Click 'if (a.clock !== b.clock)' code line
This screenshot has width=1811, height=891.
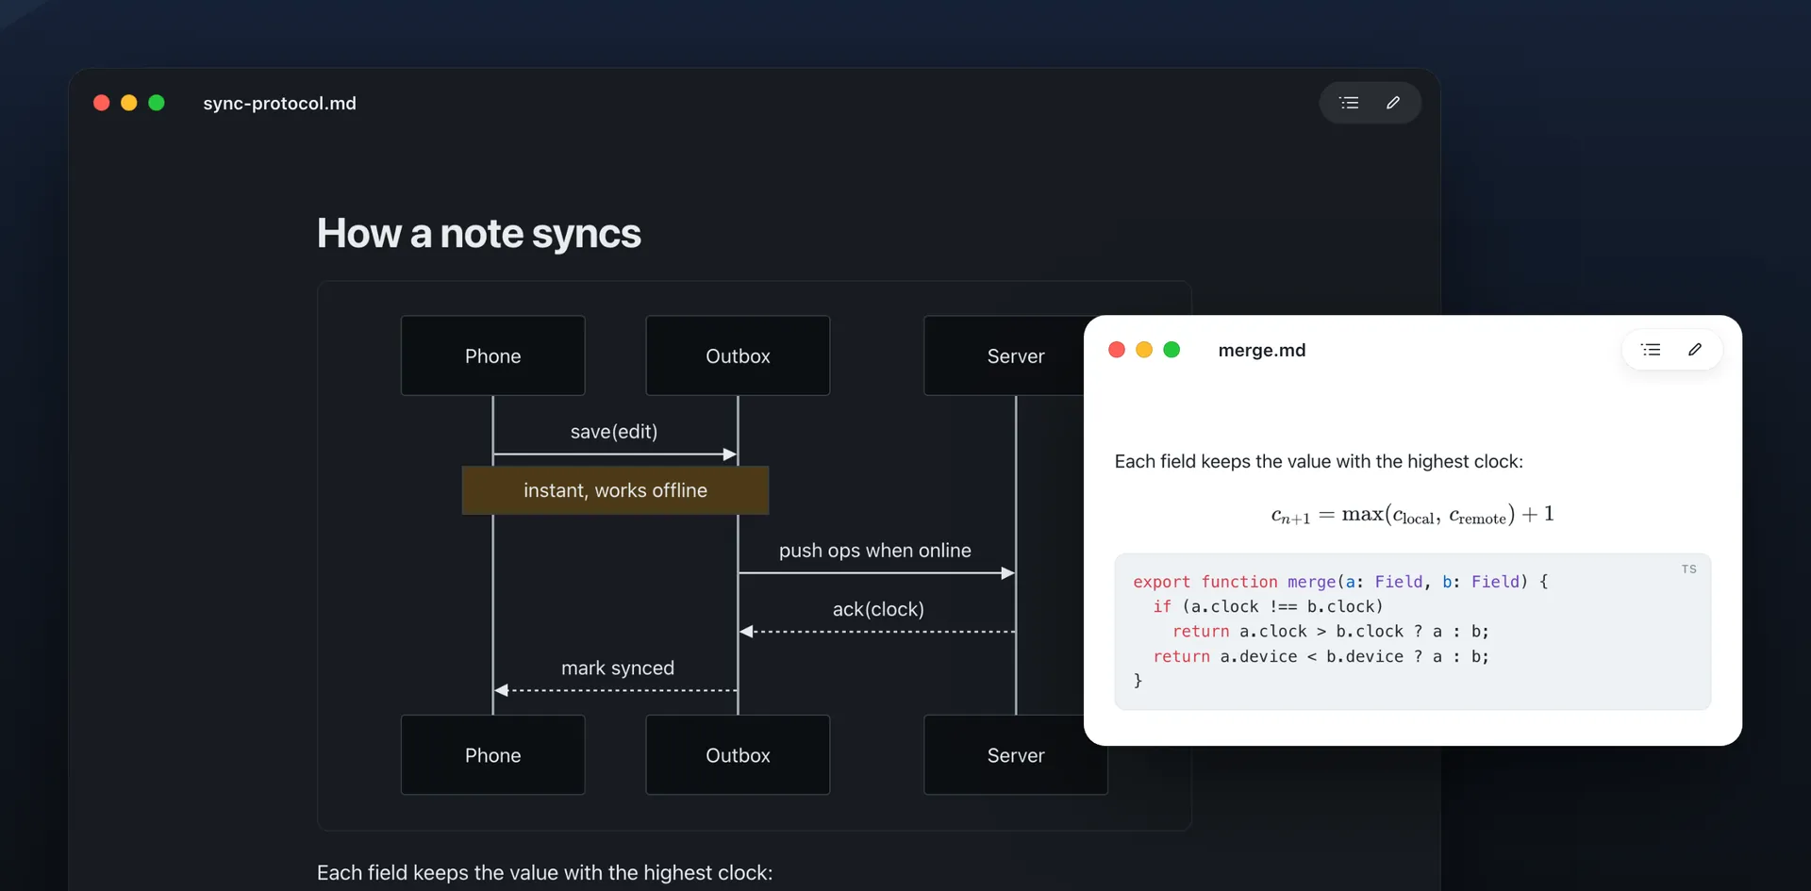click(x=1268, y=606)
